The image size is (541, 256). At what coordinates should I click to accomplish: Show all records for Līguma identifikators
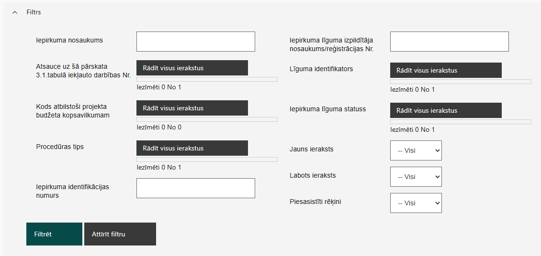446,70
